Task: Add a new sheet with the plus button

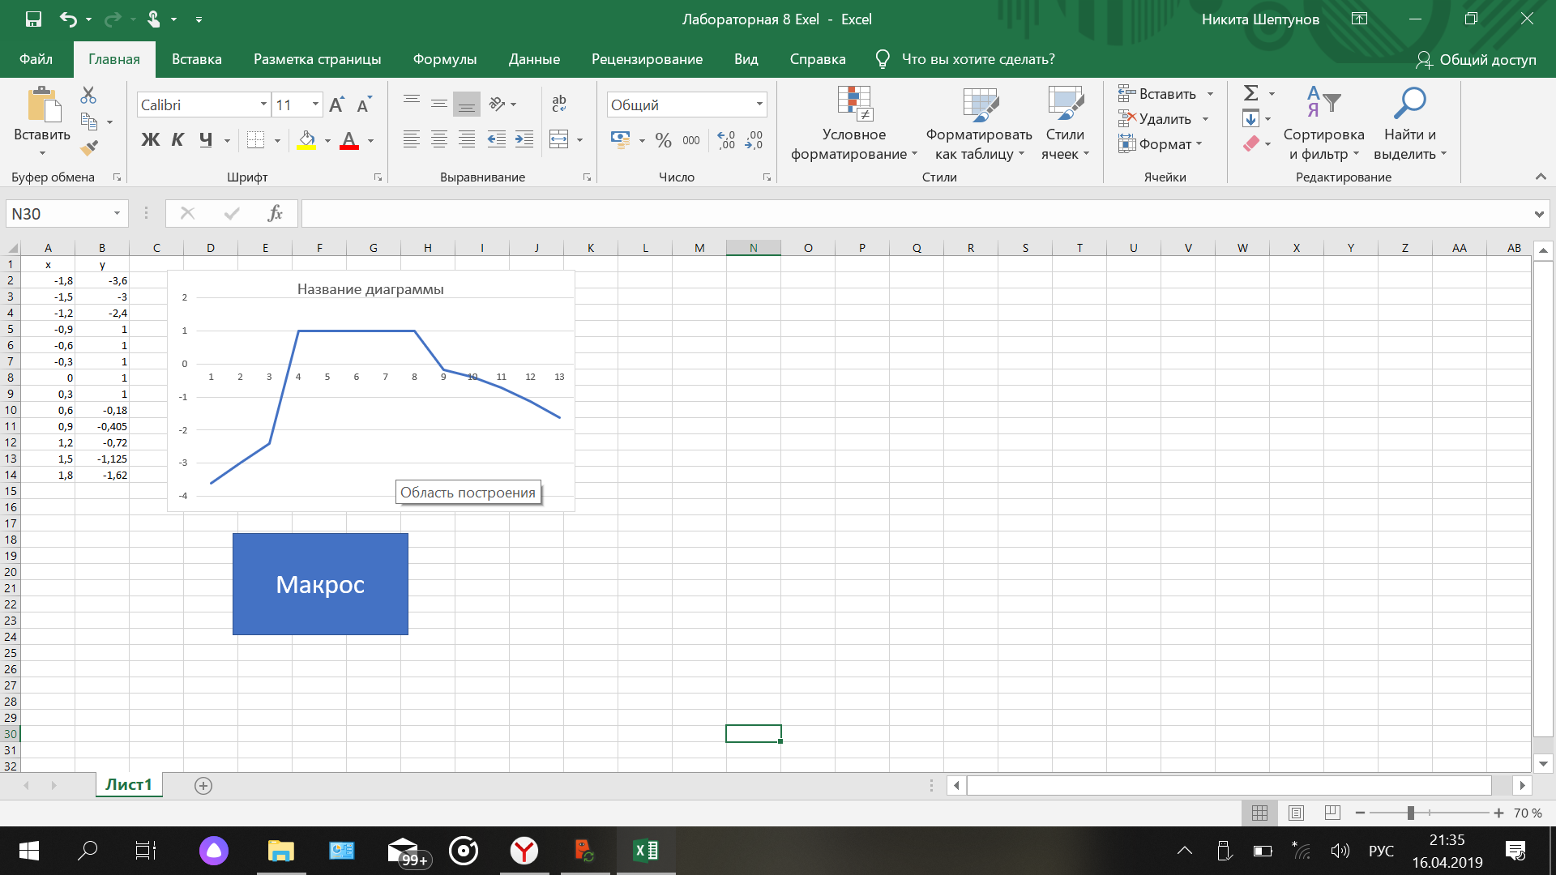Action: [203, 785]
